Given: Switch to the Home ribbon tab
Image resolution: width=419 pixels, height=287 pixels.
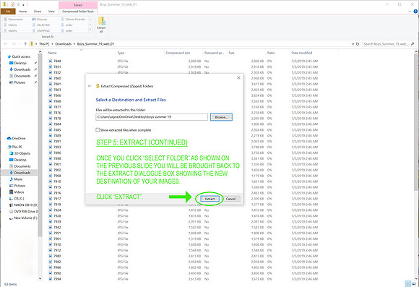Looking at the screenshot, I should pyautogui.click(x=22, y=12).
